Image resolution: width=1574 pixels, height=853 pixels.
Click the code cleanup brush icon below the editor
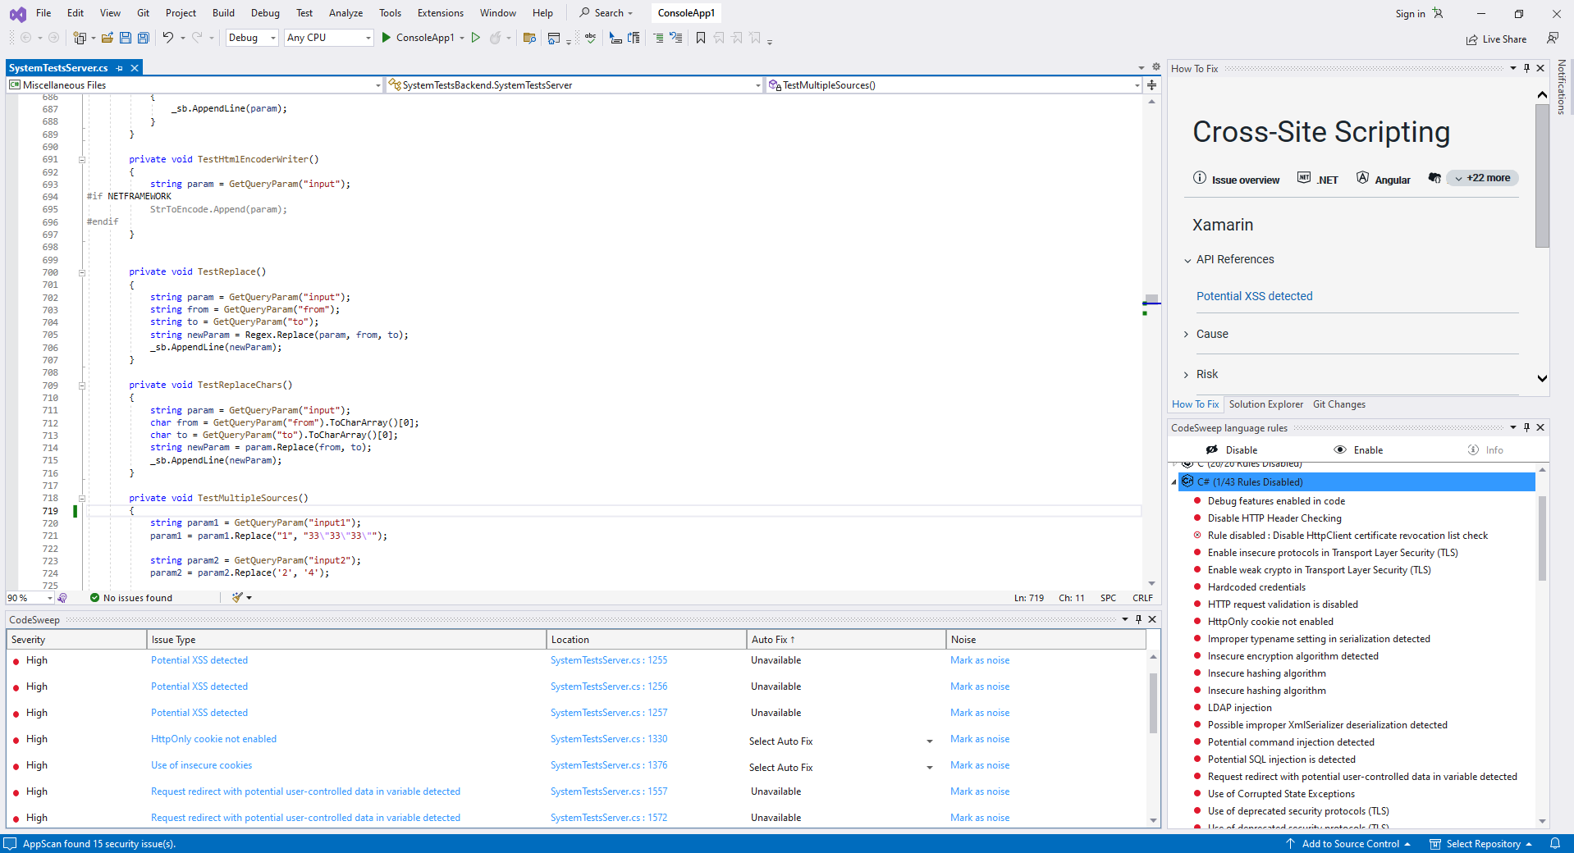pyautogui.click(x=237, y=598)
